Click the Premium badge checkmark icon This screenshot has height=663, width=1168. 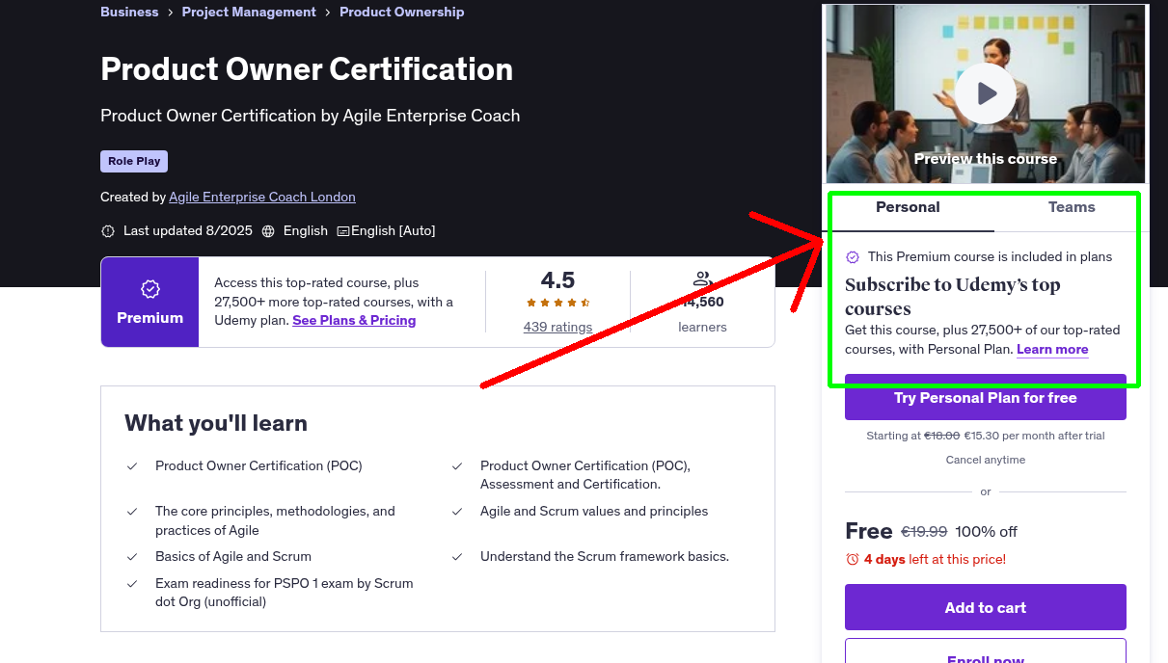click(149, 289)
